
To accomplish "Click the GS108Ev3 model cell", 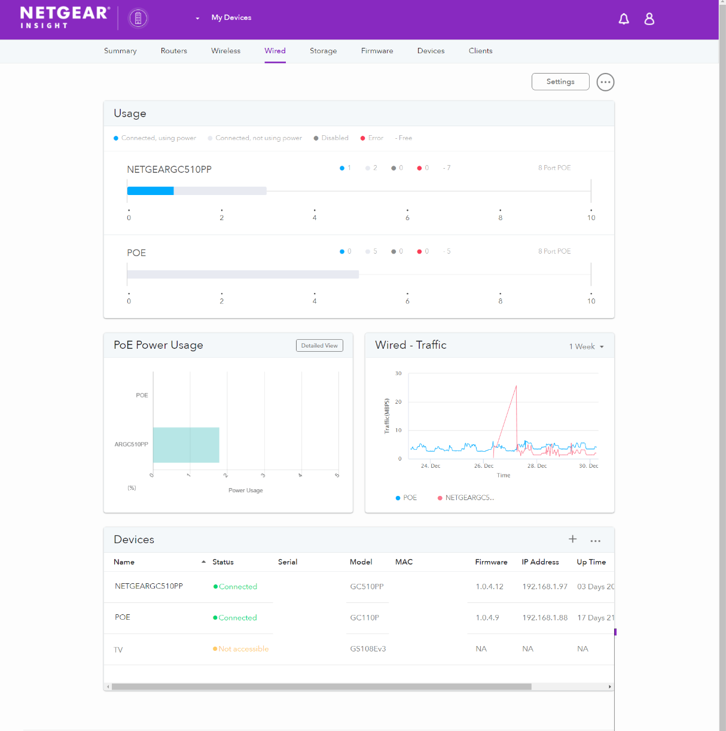I will point(368,649).
